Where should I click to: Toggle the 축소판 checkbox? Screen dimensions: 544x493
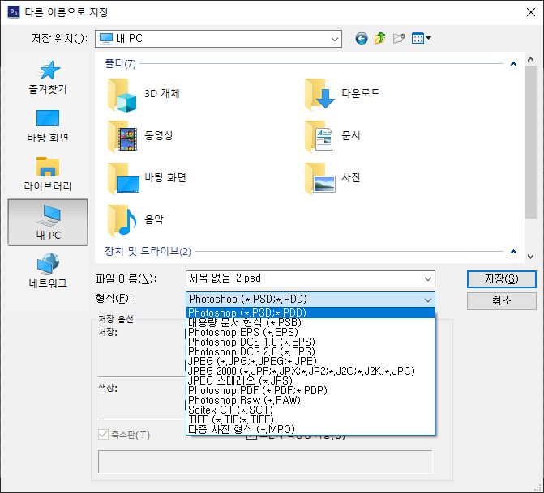pos(103,435)
